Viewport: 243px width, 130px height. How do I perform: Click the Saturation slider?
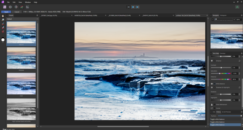pyautogui.click(x=221, y=74)
